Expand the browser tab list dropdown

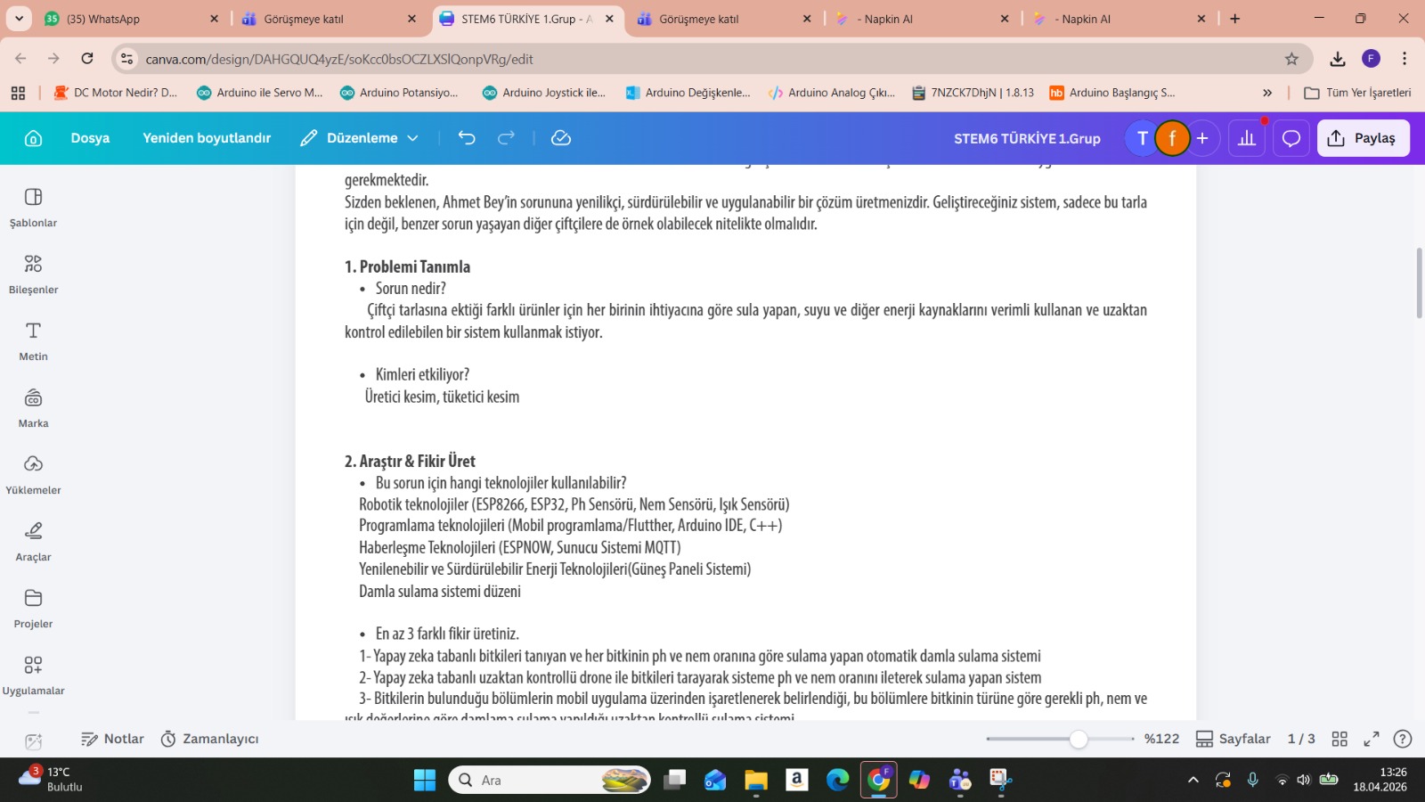[x=19, y=19]
